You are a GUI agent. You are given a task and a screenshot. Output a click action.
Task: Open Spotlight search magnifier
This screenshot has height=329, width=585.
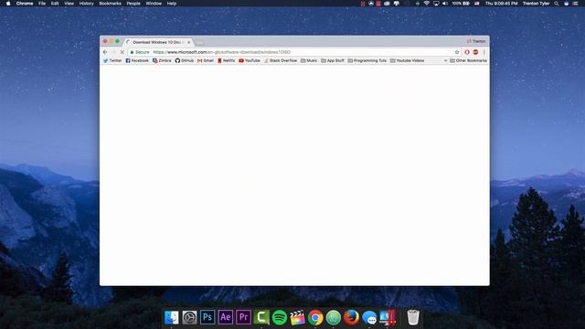(x=557, y=4)
